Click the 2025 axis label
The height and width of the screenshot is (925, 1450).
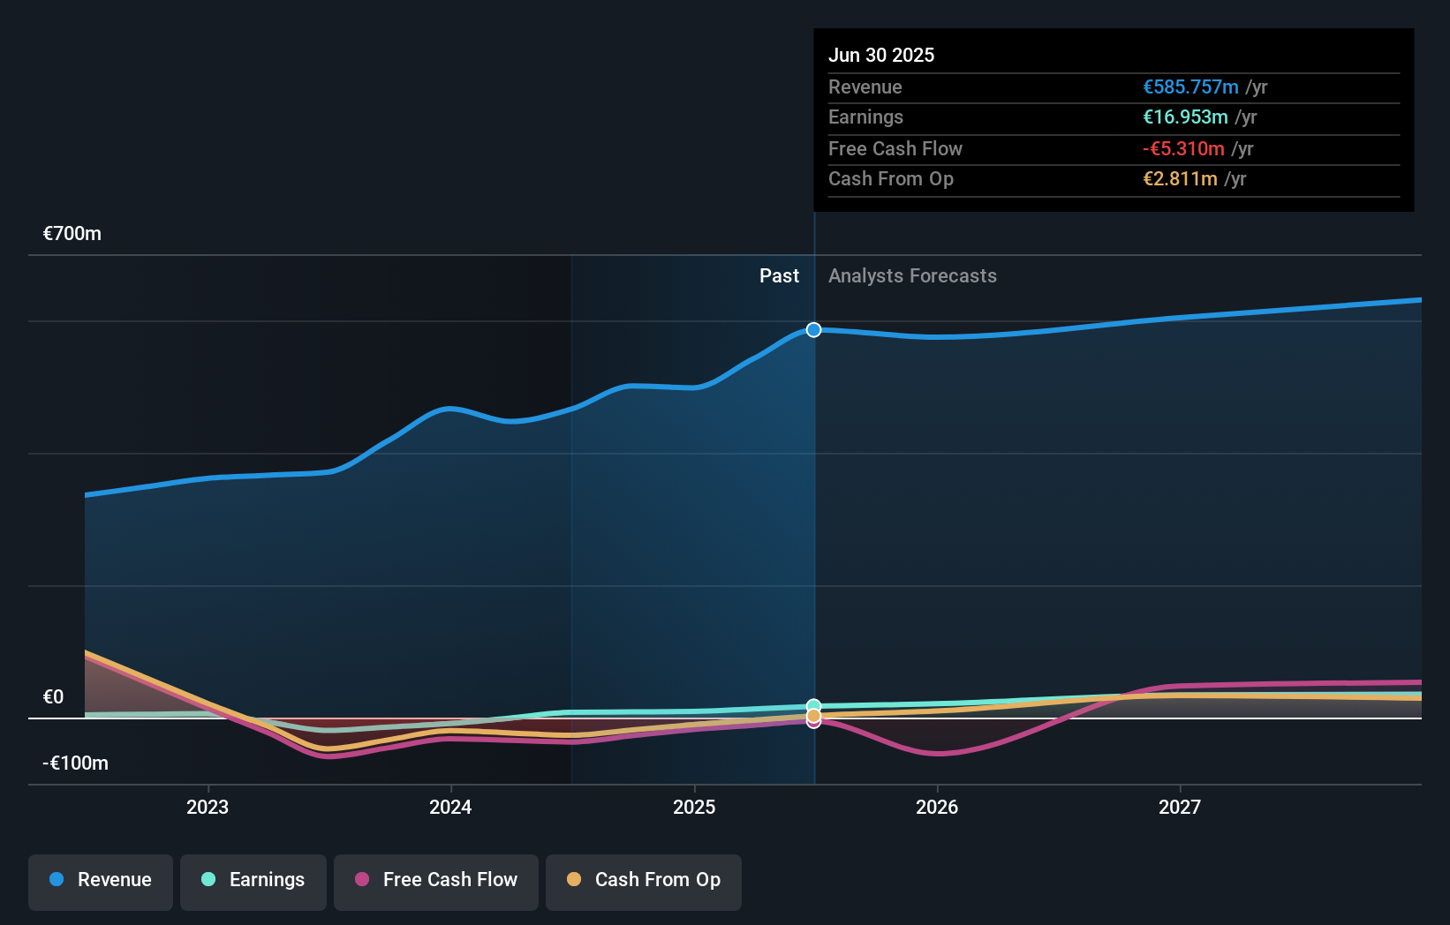point(694,807)
